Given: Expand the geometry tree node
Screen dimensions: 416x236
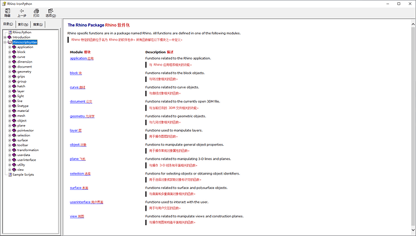Looking at the screenshot, I should tap(10, 72).
